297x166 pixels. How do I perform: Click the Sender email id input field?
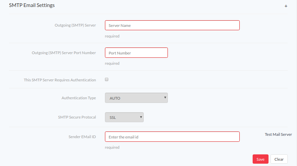point(172,136)
